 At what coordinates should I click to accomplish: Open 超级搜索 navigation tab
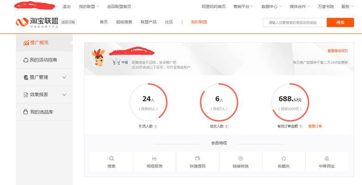click(124, 22)
